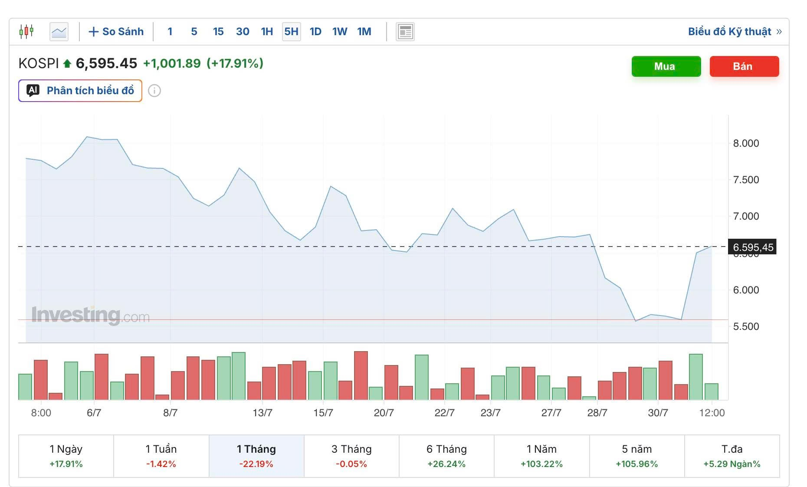The image size is (807, 487).
Task: Click the AI Phân tích biểu đồ button
Action: point(80,91)
